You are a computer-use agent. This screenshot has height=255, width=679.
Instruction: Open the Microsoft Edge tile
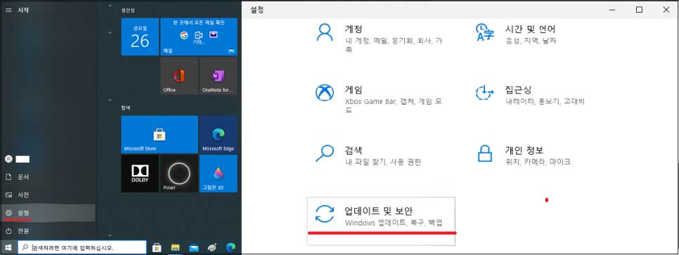coord(218,134)
